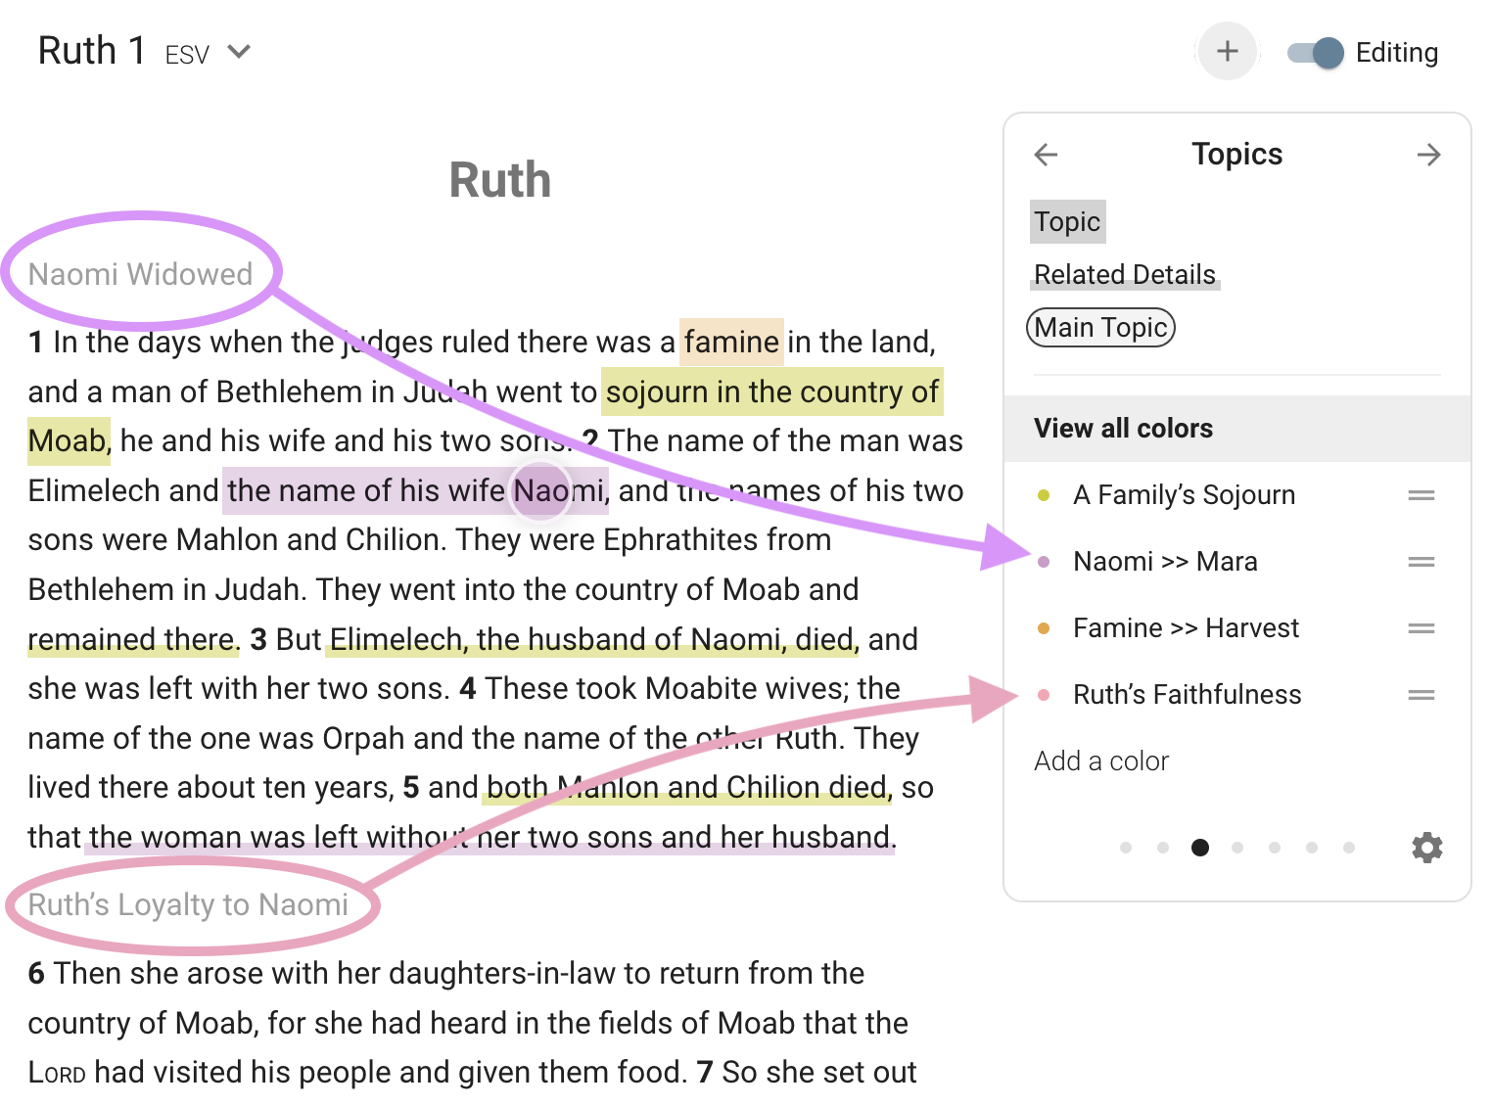This screenshot has width=1492, height=1106.
Task: Go to next panel with right arrow
Action: click(x=1428, y=155)
